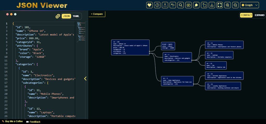Click the red dot in editor header

8,14
